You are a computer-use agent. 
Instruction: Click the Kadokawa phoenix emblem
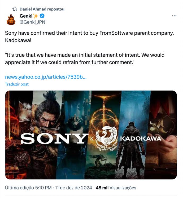point(106,138)
